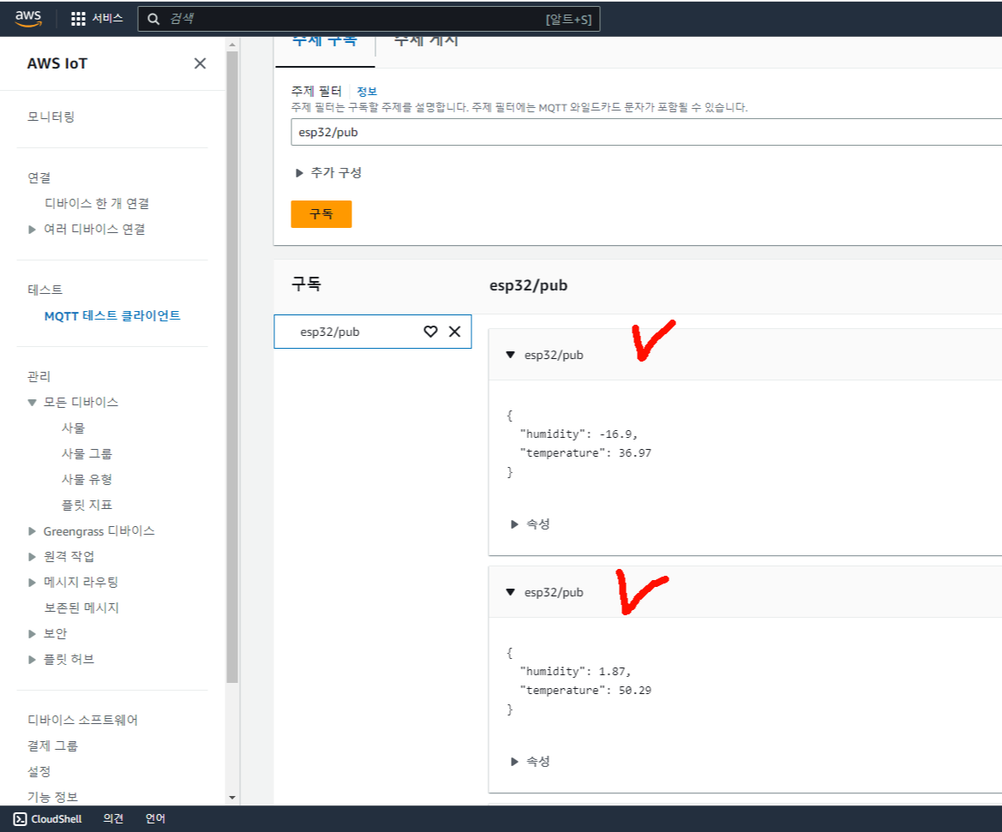Open 설정 in sidebar
The height and width of the screenshot is (832, 1002).
39,771
